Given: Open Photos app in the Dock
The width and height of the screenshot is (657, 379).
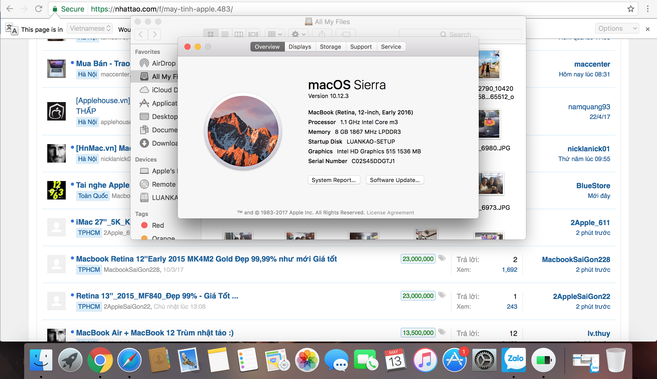Looking at the screenshot, I should (307, 360).
